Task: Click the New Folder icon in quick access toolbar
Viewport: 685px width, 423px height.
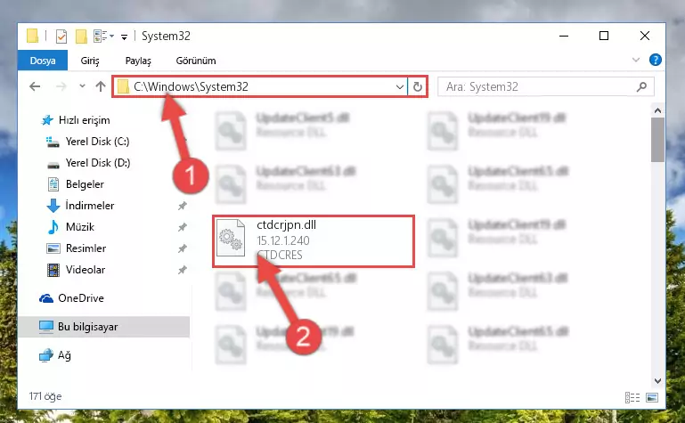Action: click(81, 37)
